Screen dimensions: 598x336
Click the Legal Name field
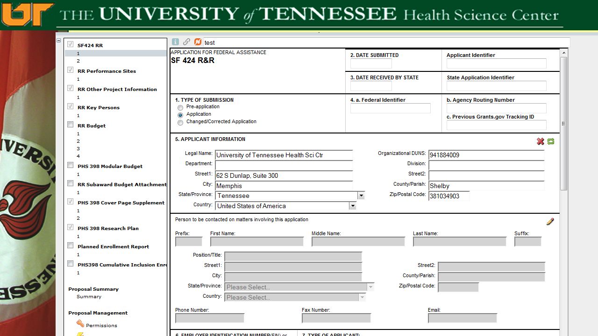click(x=284, y=155)
